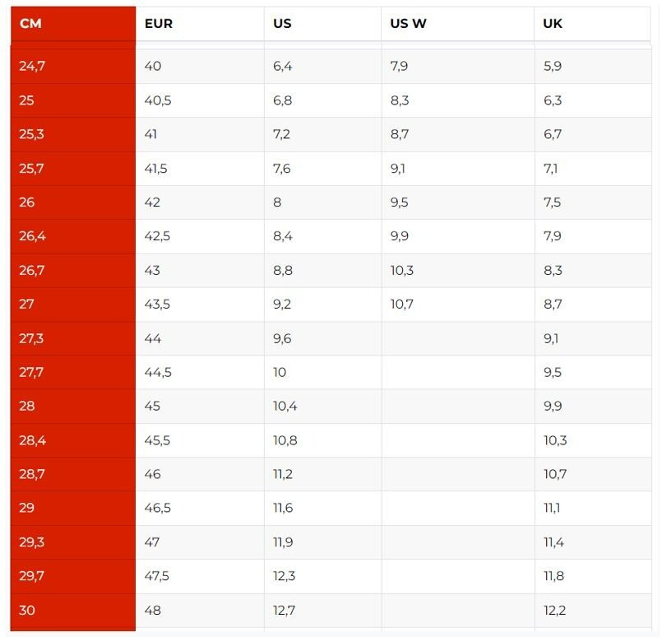Screen dimensions: 662x637
Task: Click the EUR column header
Action: [158, 23]
